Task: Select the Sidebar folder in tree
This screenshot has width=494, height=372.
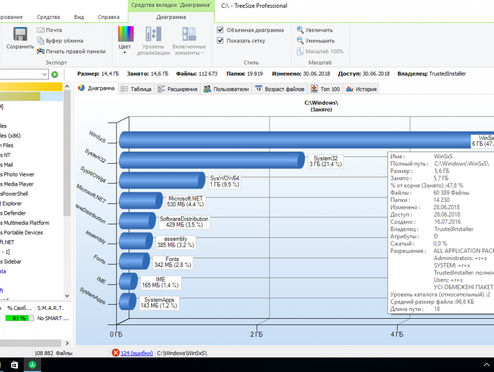Action: click(11, 262)
